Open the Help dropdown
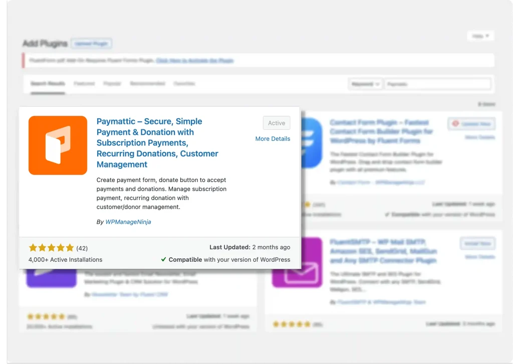Viewport: 513px width, 364px height. [x=480, y=36]
